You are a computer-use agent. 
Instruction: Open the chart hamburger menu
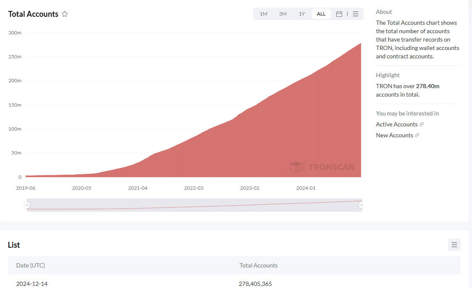point(356,14)
